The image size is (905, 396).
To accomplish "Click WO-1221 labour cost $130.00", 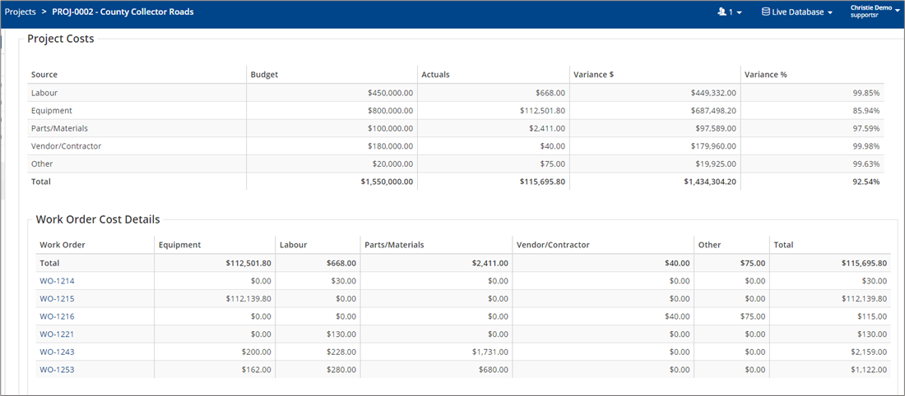I will 341,334.
